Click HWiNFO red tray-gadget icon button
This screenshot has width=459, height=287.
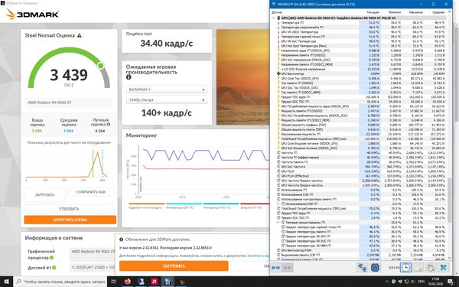click(x=375, y=267)
